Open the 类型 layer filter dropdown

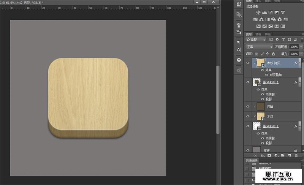[256, 40]
